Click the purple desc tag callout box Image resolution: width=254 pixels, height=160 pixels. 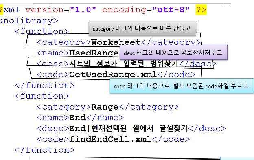tap(173, 53)
